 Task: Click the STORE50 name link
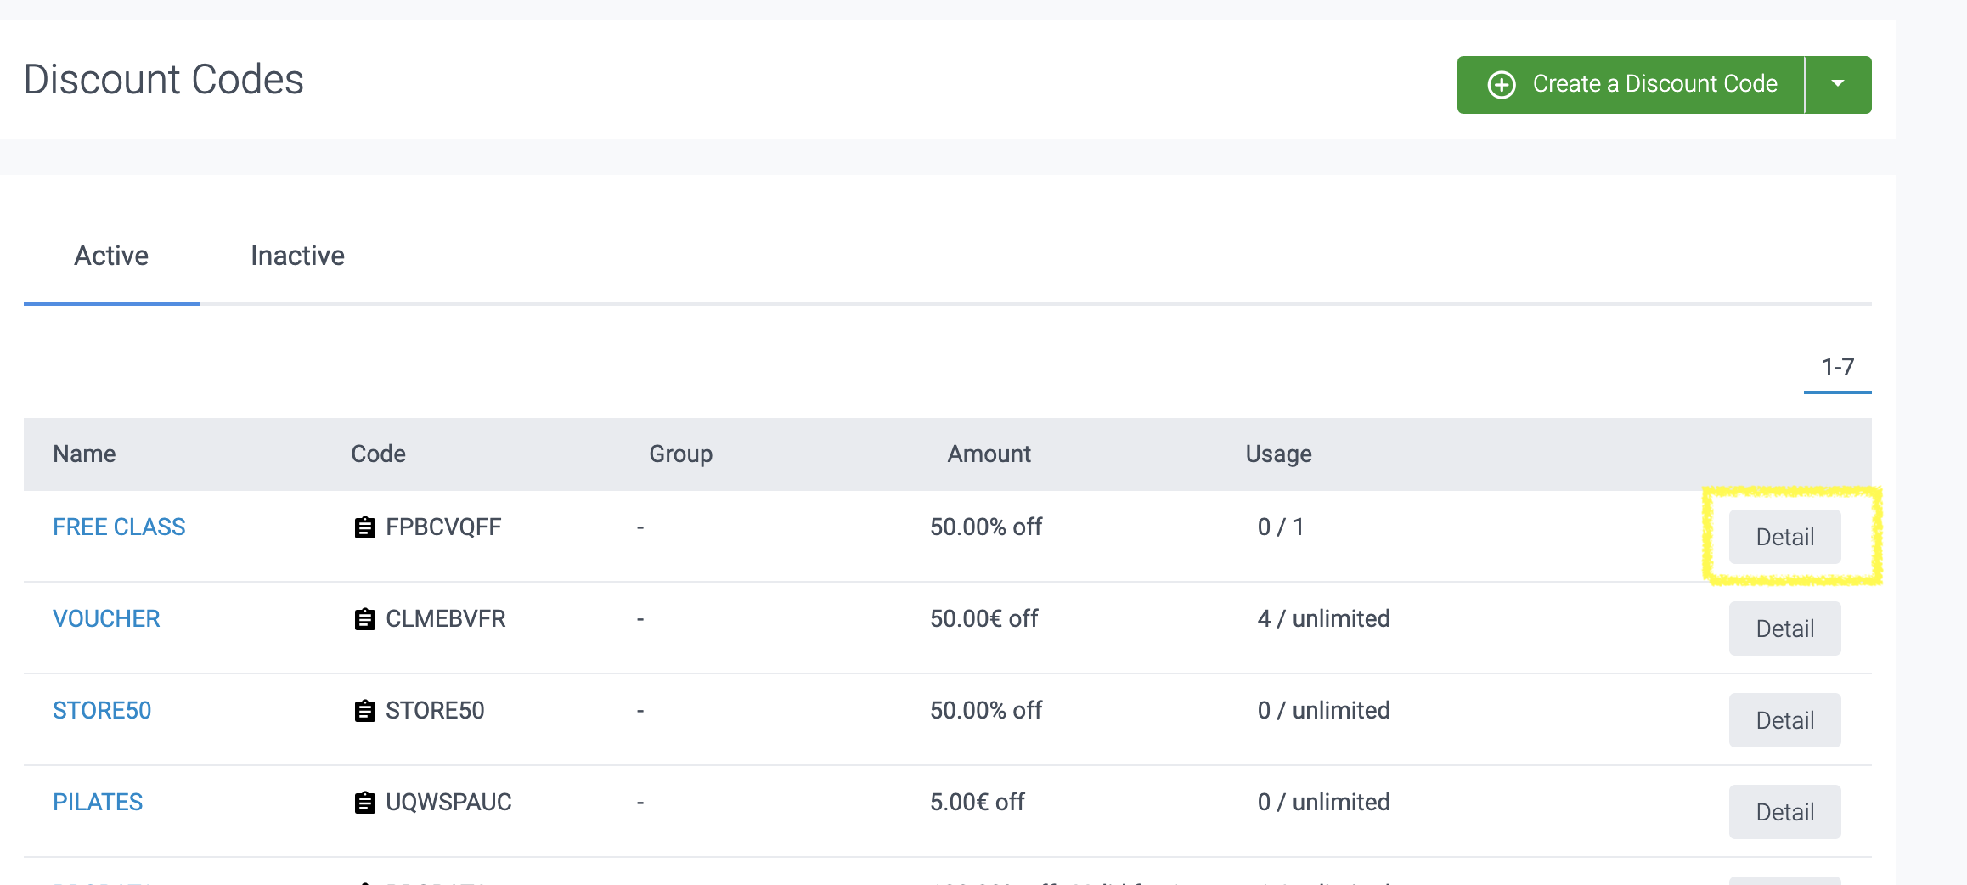102,711
